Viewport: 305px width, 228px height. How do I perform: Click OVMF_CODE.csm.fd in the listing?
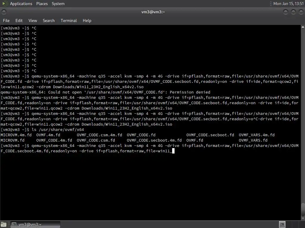96,140
